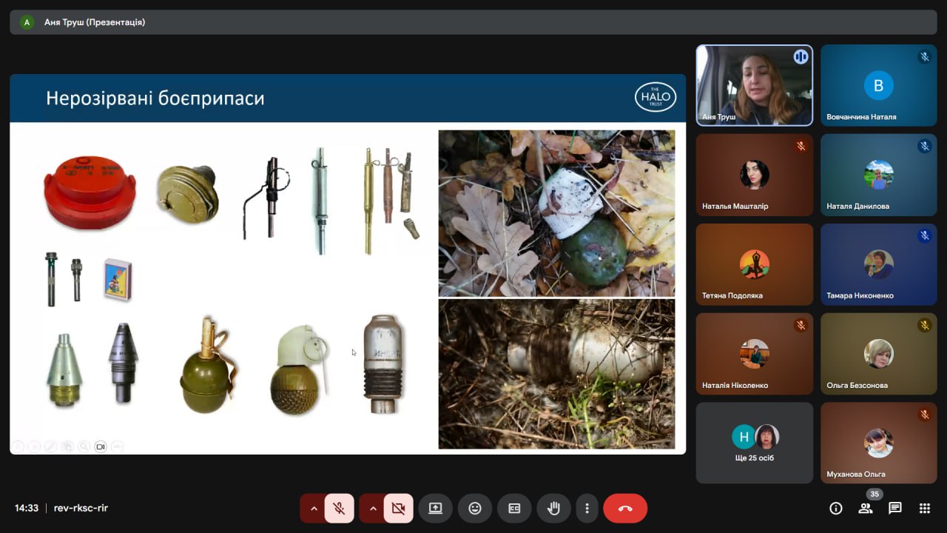Click the HALO Trust logo on slide

pos(656,97)
